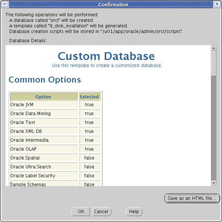
Task: Select the Oracle JVM row
Action: tap(55, 104)
